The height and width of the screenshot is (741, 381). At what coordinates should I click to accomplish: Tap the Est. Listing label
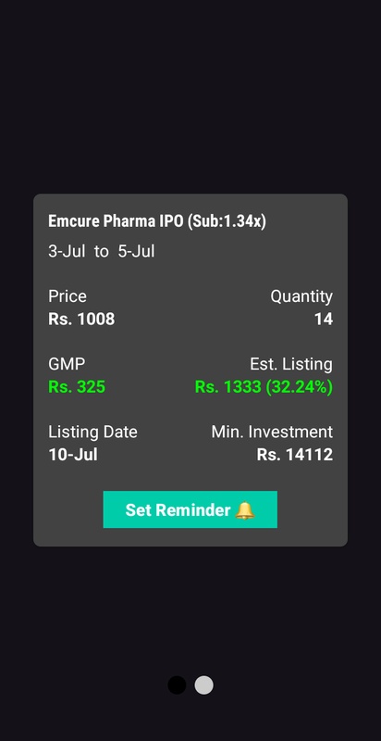coord(291,364)
